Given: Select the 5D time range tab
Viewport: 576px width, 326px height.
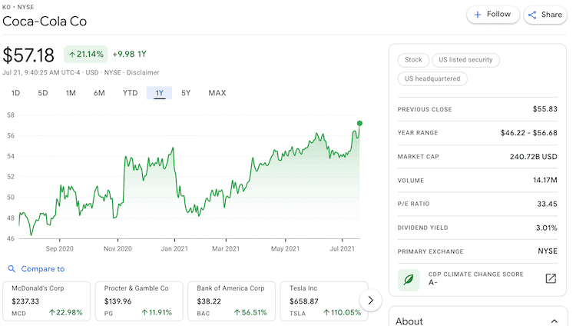Looking at the screenshot, I should click(43, 93).
